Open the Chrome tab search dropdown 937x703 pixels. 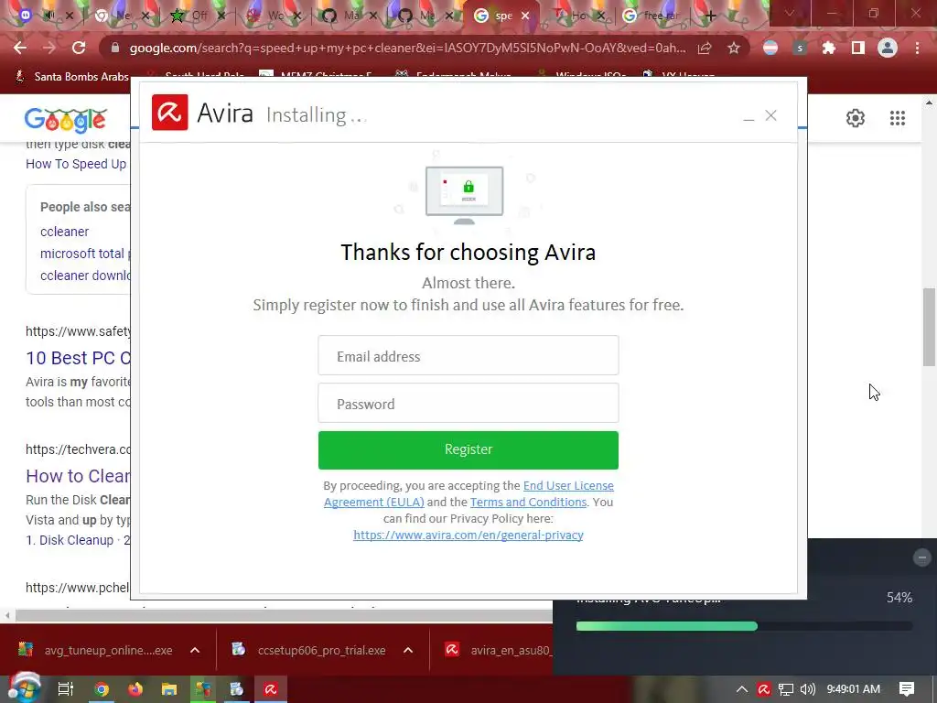tap(790, 13)
